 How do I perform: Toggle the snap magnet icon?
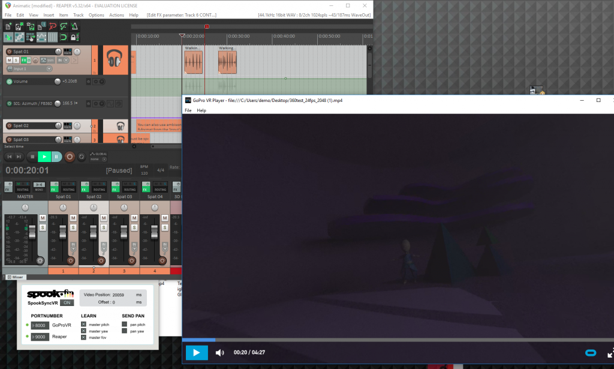click(63, 37)
